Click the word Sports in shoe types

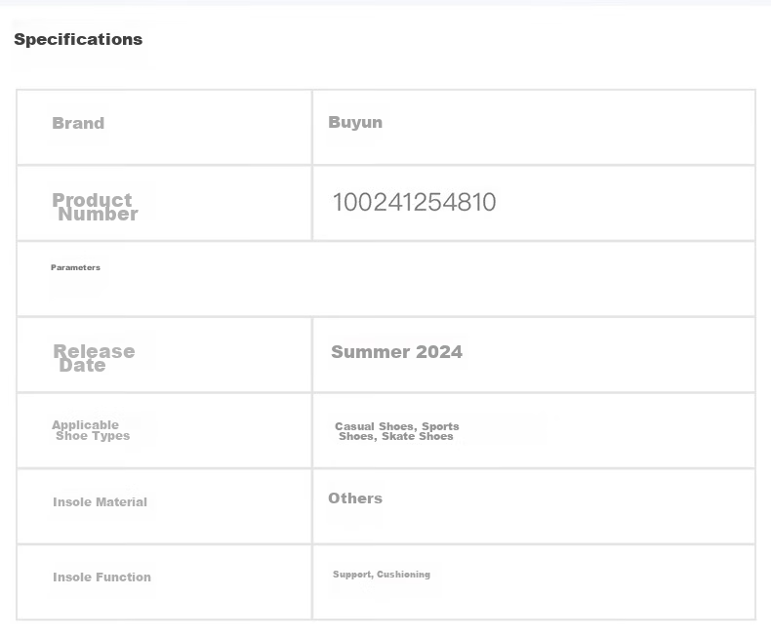(x=440, y=426)
